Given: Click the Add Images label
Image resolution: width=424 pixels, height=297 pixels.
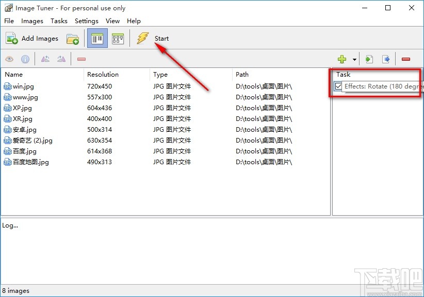Looking at the screenshot, I should click(x=40, y=39).
